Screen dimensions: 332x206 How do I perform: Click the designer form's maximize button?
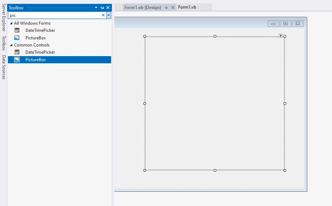(x=285, y=24)
